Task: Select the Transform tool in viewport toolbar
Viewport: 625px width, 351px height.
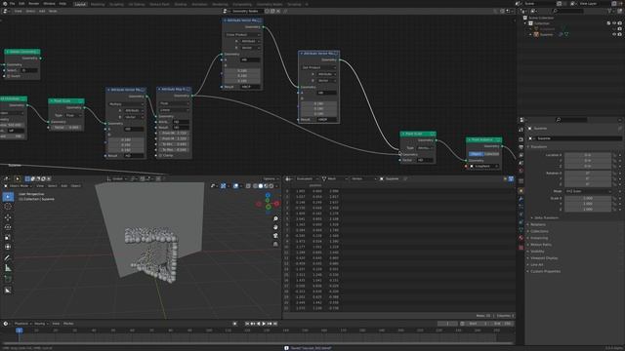Action: coord(8,247)
